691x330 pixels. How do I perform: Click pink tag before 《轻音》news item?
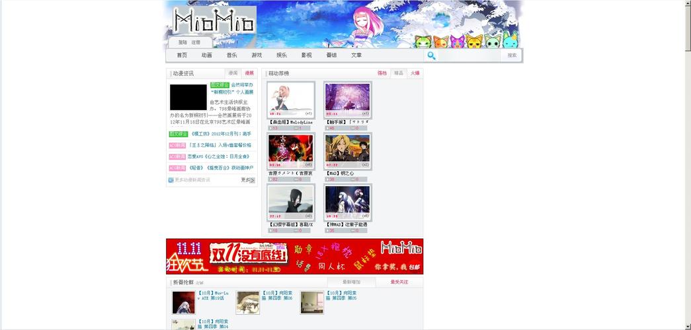pos(177,168)
